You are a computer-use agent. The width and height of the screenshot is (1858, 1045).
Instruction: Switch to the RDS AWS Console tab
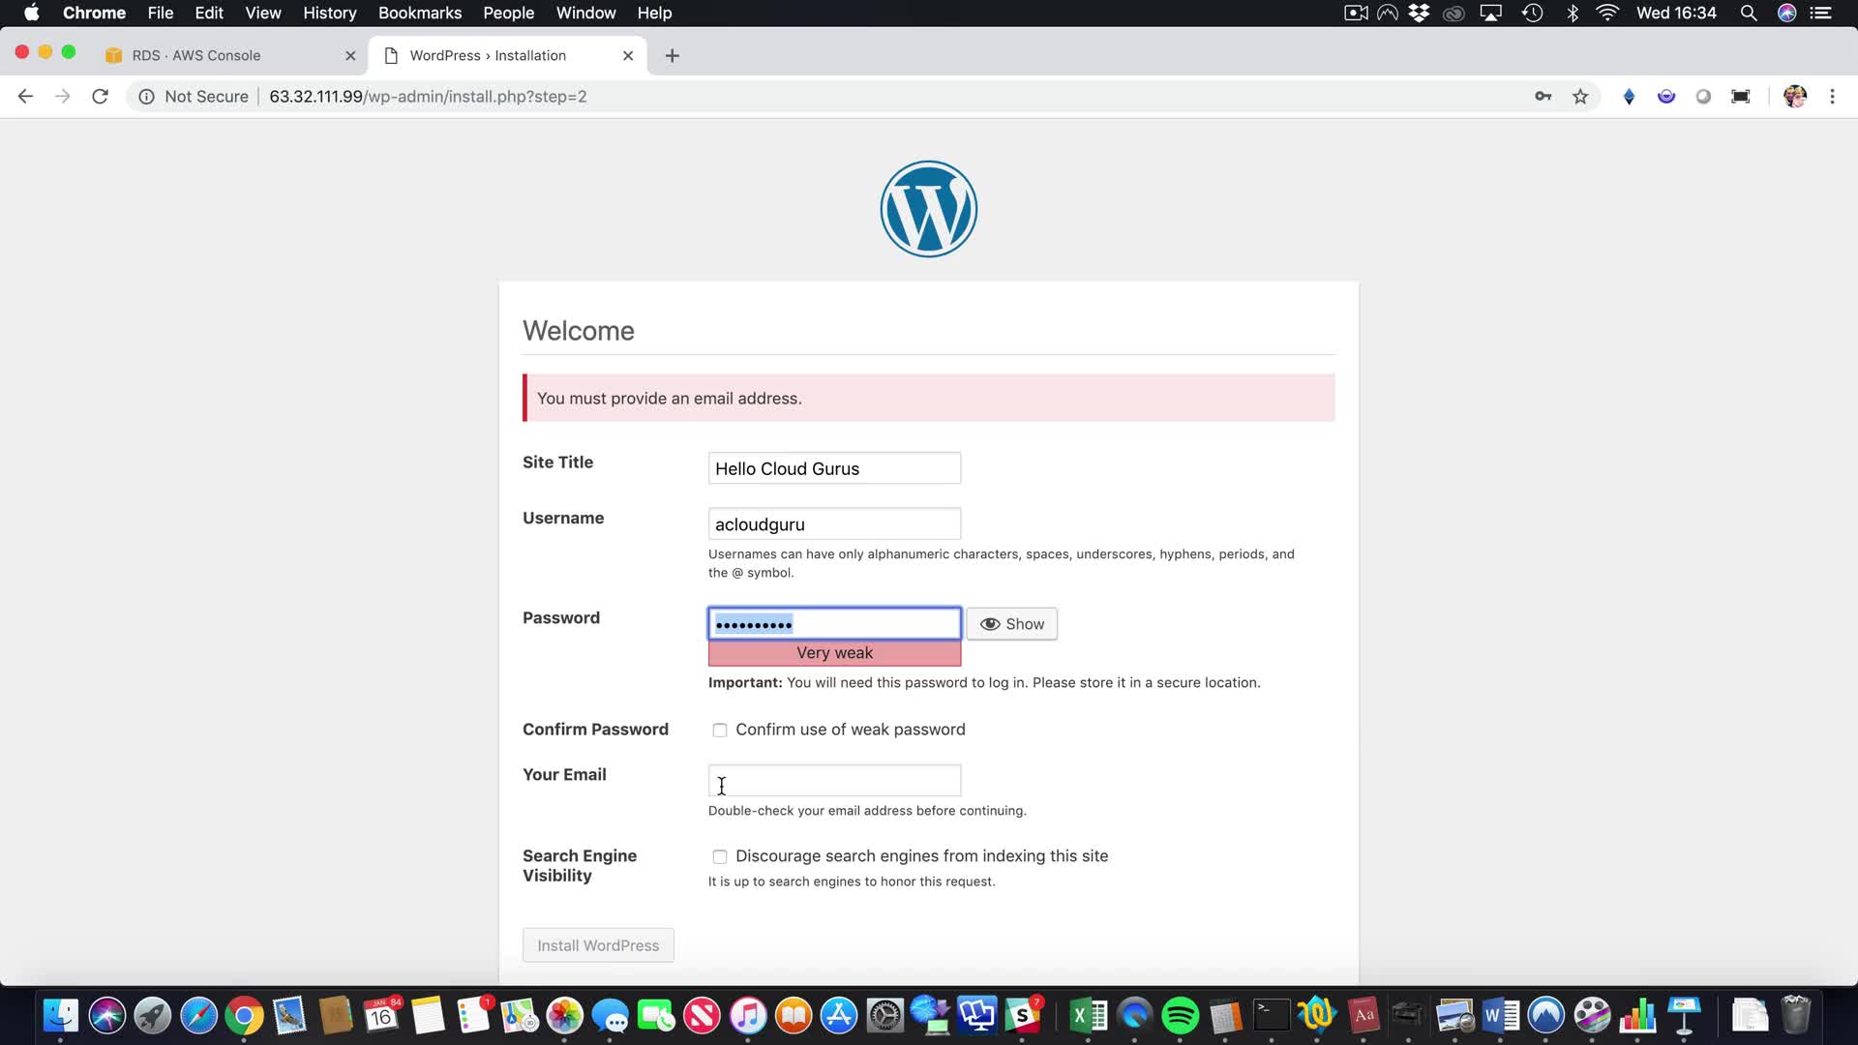pyautogui.click(x=196, y=56)
